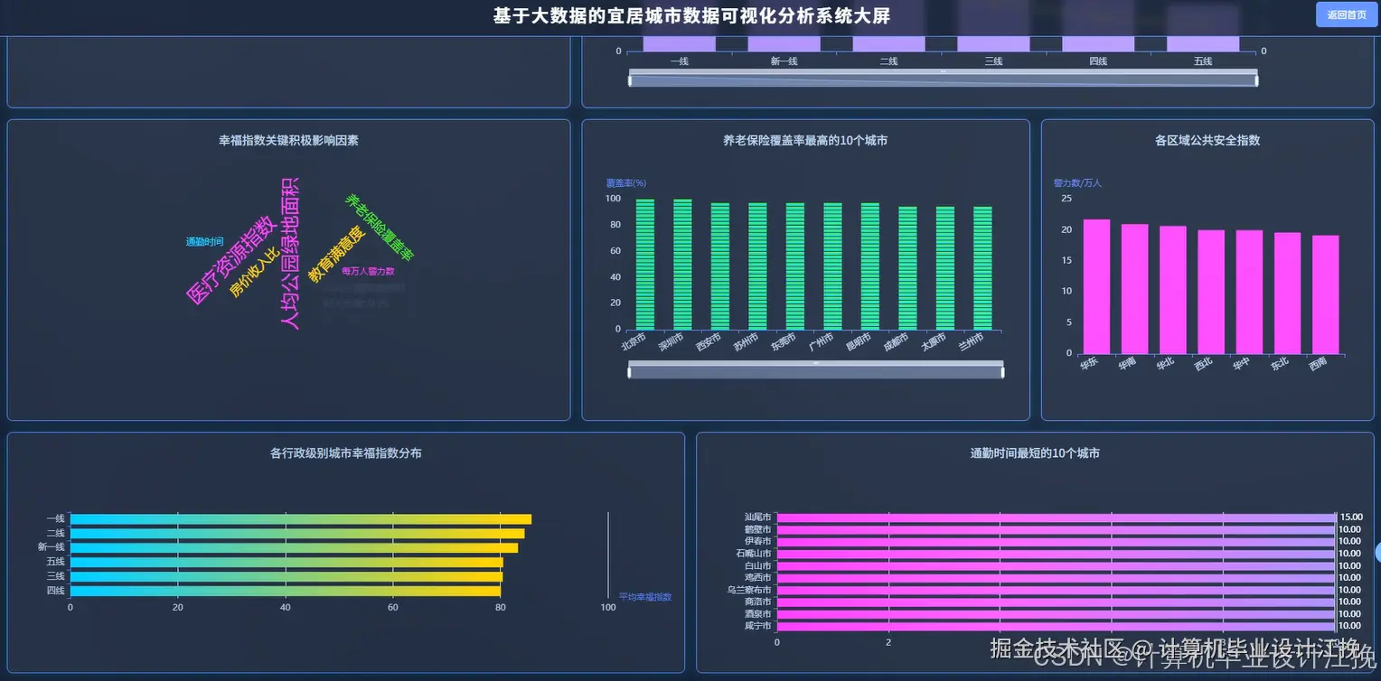
Task: Click the 通勤时间 word in the cloud
Action: [x=204, y=242]
